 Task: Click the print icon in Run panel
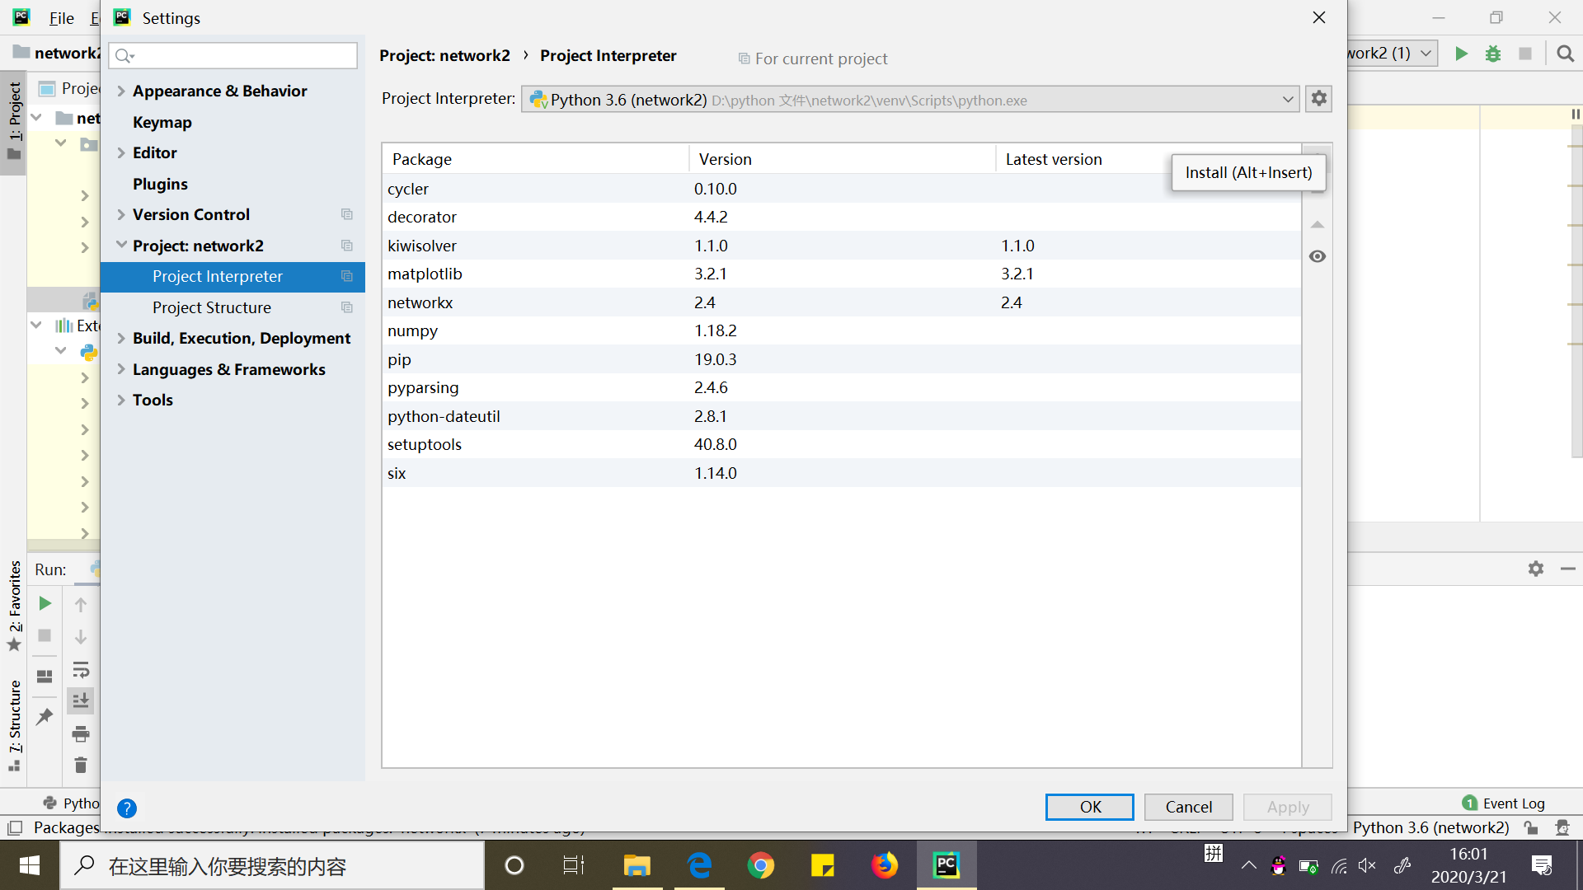(81, 733)
